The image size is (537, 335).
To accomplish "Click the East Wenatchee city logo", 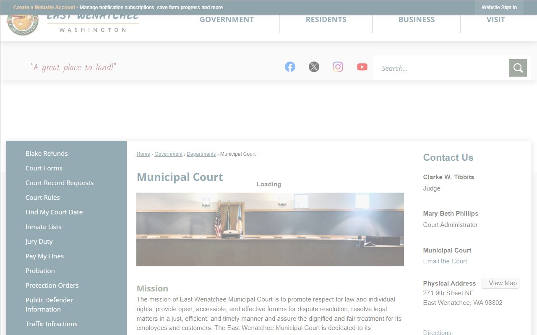I will pyautogui.click(x=73, y=25).
